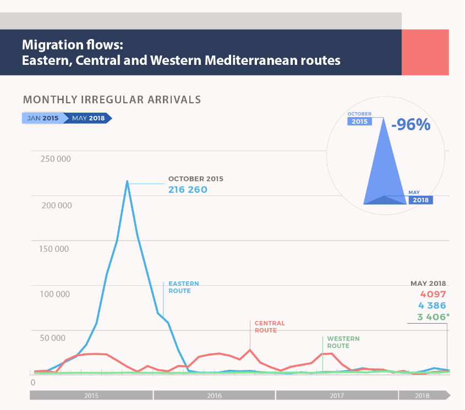
Task: Jump to the 2017 segment on the timeline bar
Action: 337,395
